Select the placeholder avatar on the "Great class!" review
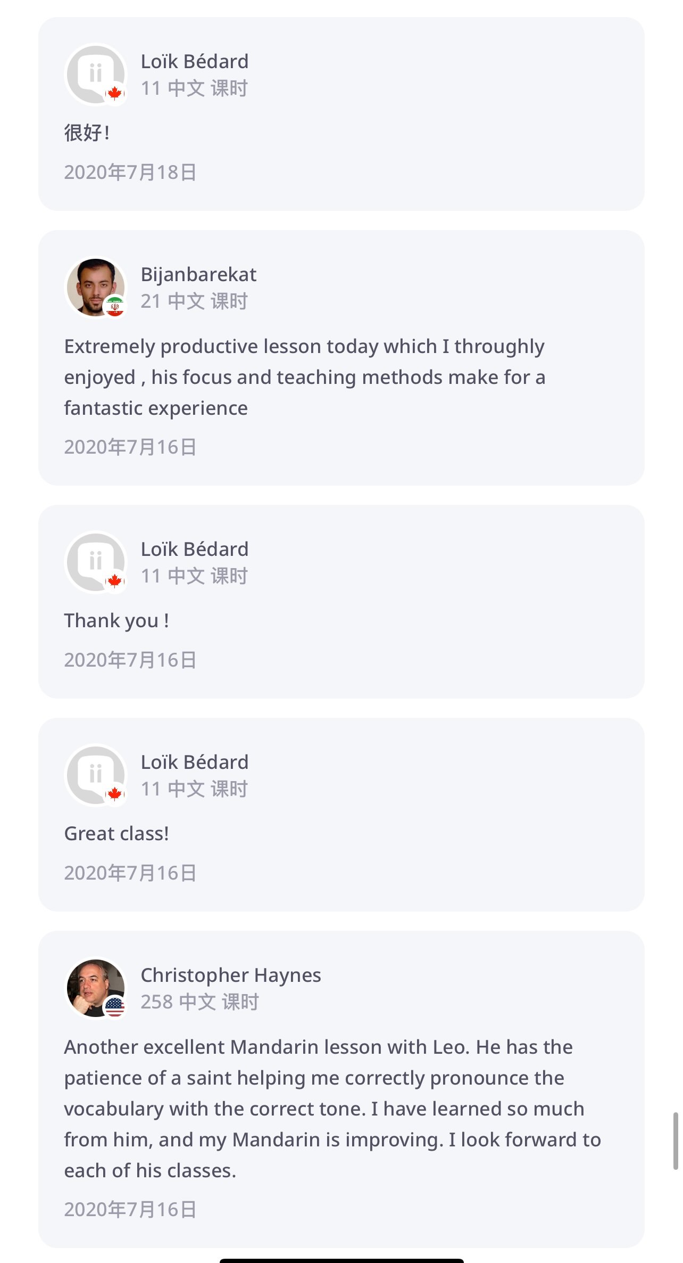Viewport: 683px width, 1263px height. pos(94,774)
